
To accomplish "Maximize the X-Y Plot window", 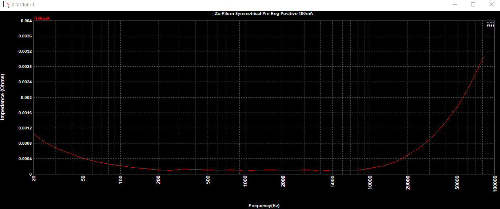I will point(473,4).
